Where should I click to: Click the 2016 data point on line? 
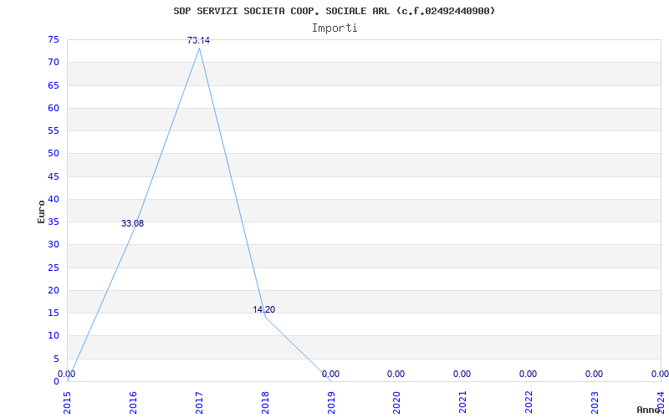[x=133, y=231]
